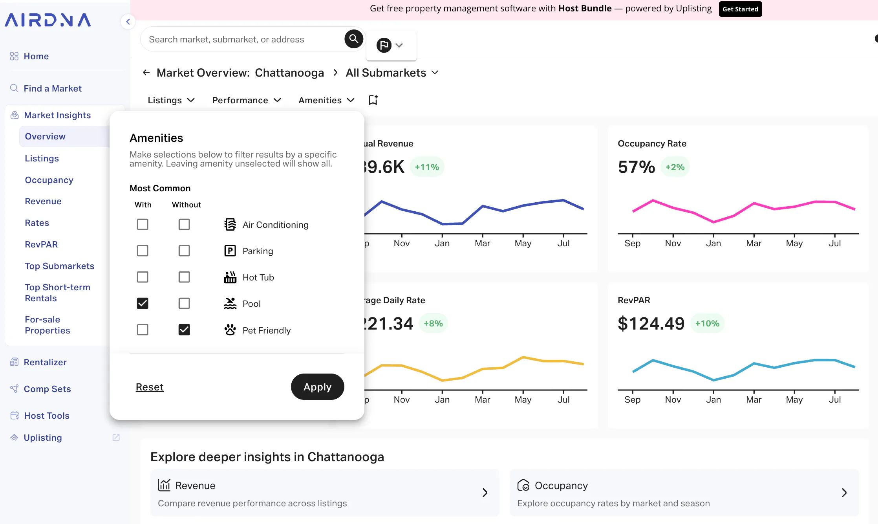Click the Uplisting sidebar icon

pyautogui.click(x=14, y=437)
